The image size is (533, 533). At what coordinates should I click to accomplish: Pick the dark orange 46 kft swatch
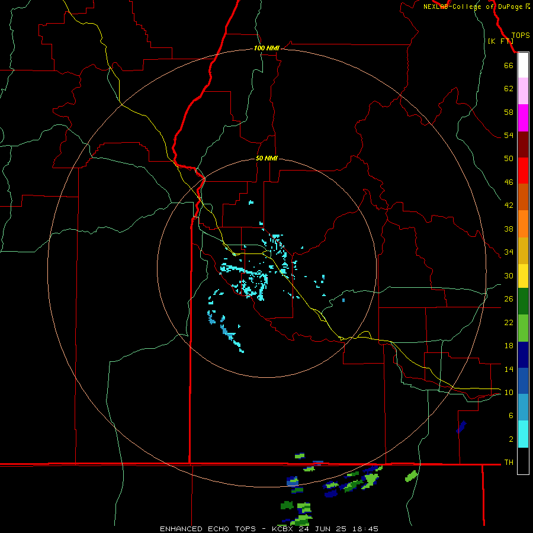pos(523,197)
